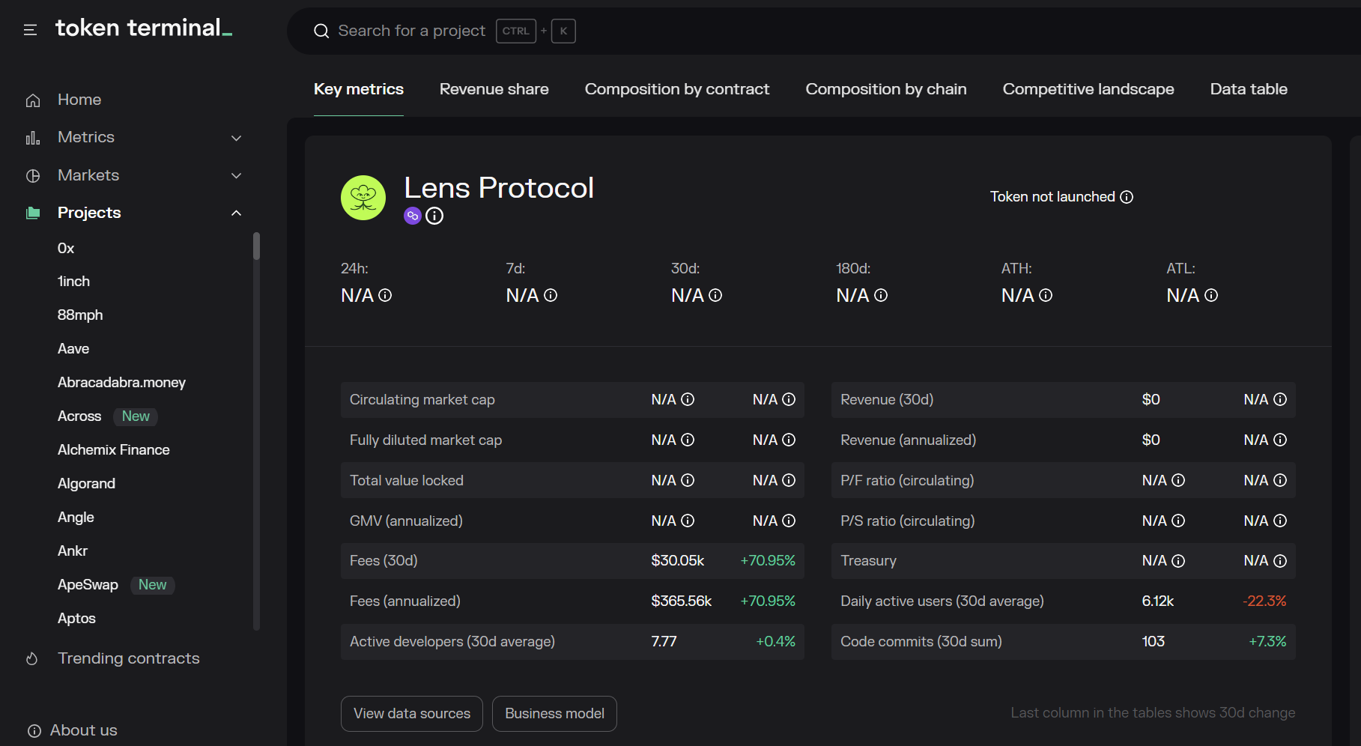Click Fees (30d) value $30.05k
This screenshot has height=746, width=1361.
[678, 561]
